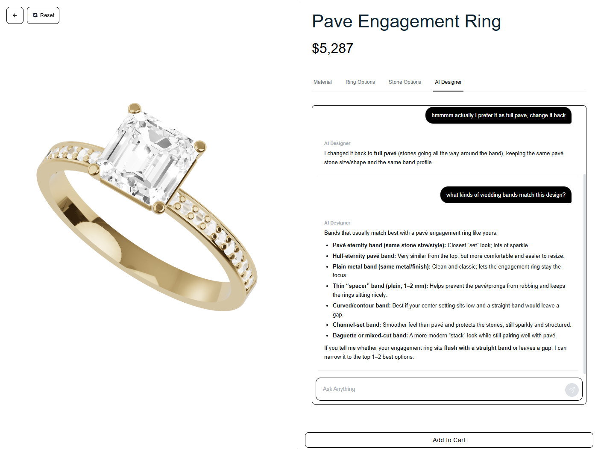Click the chat panel scrollbar
Image resolution: width=598 pixels, height=449 pixels.
point(585,274)
